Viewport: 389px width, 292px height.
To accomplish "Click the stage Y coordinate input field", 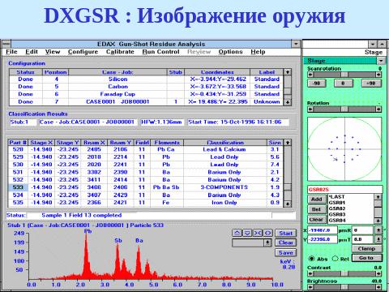I will [x=323, y=239].
